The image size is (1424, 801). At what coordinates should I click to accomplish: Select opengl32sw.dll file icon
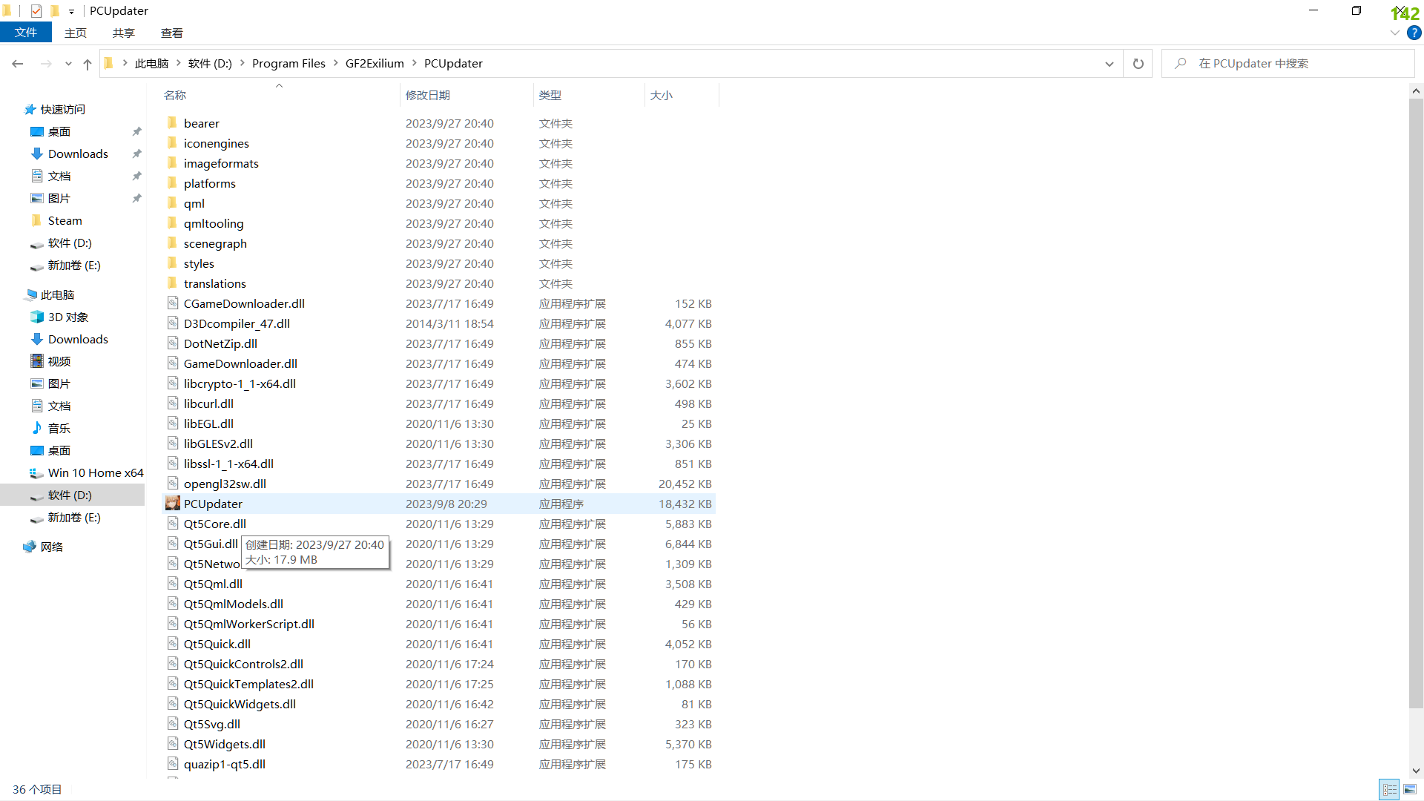pos(173,484)
